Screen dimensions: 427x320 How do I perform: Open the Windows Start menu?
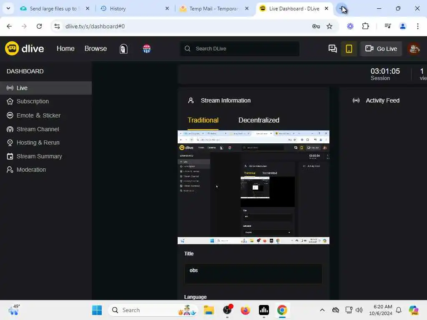(97, 310)
